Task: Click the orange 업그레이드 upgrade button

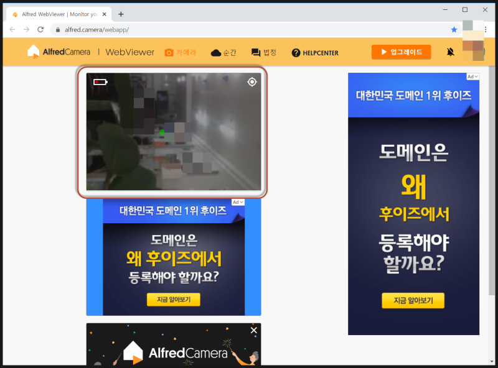Action: pyautogui.click(x=401, y=52)
